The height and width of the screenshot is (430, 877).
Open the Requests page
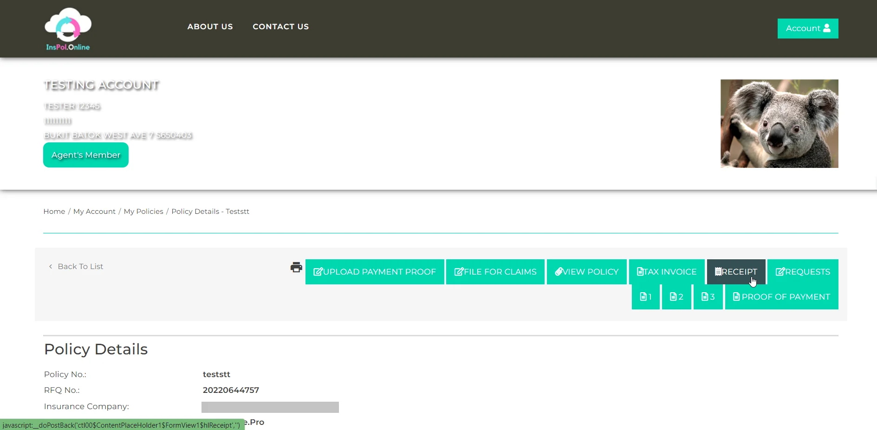coord(803,272)
